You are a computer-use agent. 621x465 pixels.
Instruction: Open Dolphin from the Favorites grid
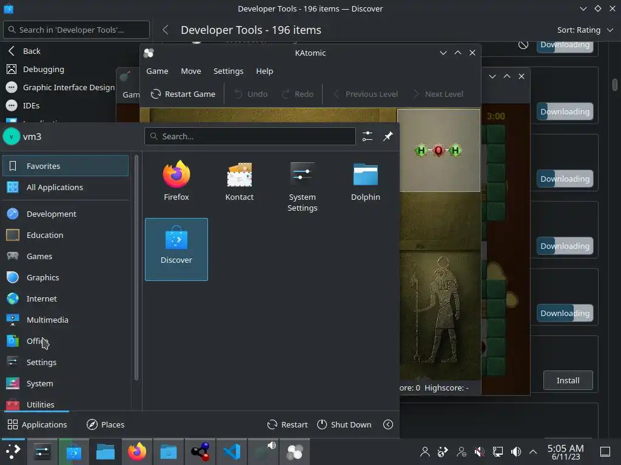tap(365, 180)
